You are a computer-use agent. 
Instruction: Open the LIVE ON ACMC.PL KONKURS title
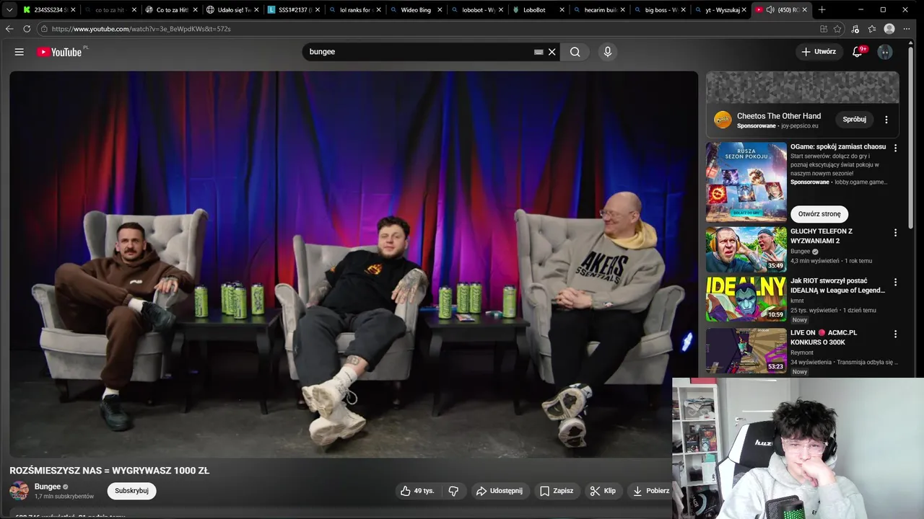pos(824,337)
